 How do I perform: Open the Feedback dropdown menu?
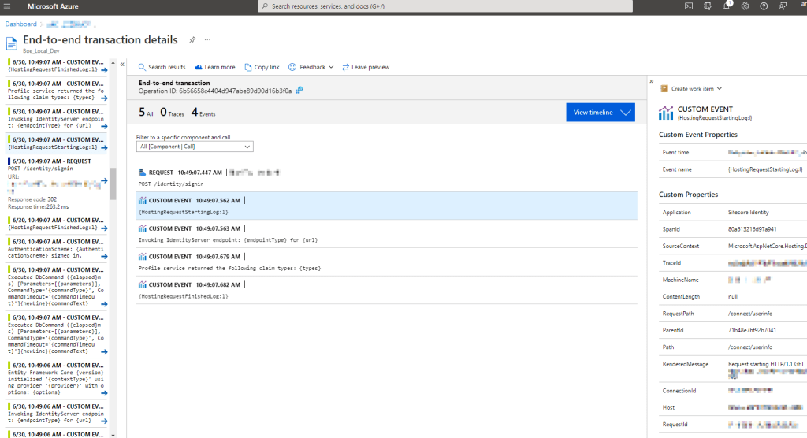click(x=311, y=68)
